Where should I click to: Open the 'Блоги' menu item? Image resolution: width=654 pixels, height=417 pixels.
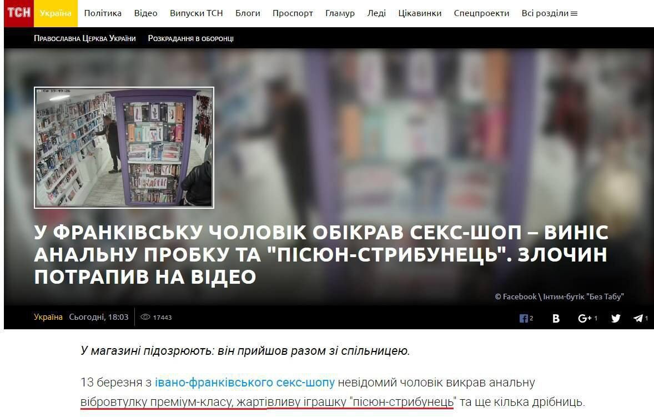(248, 13)
